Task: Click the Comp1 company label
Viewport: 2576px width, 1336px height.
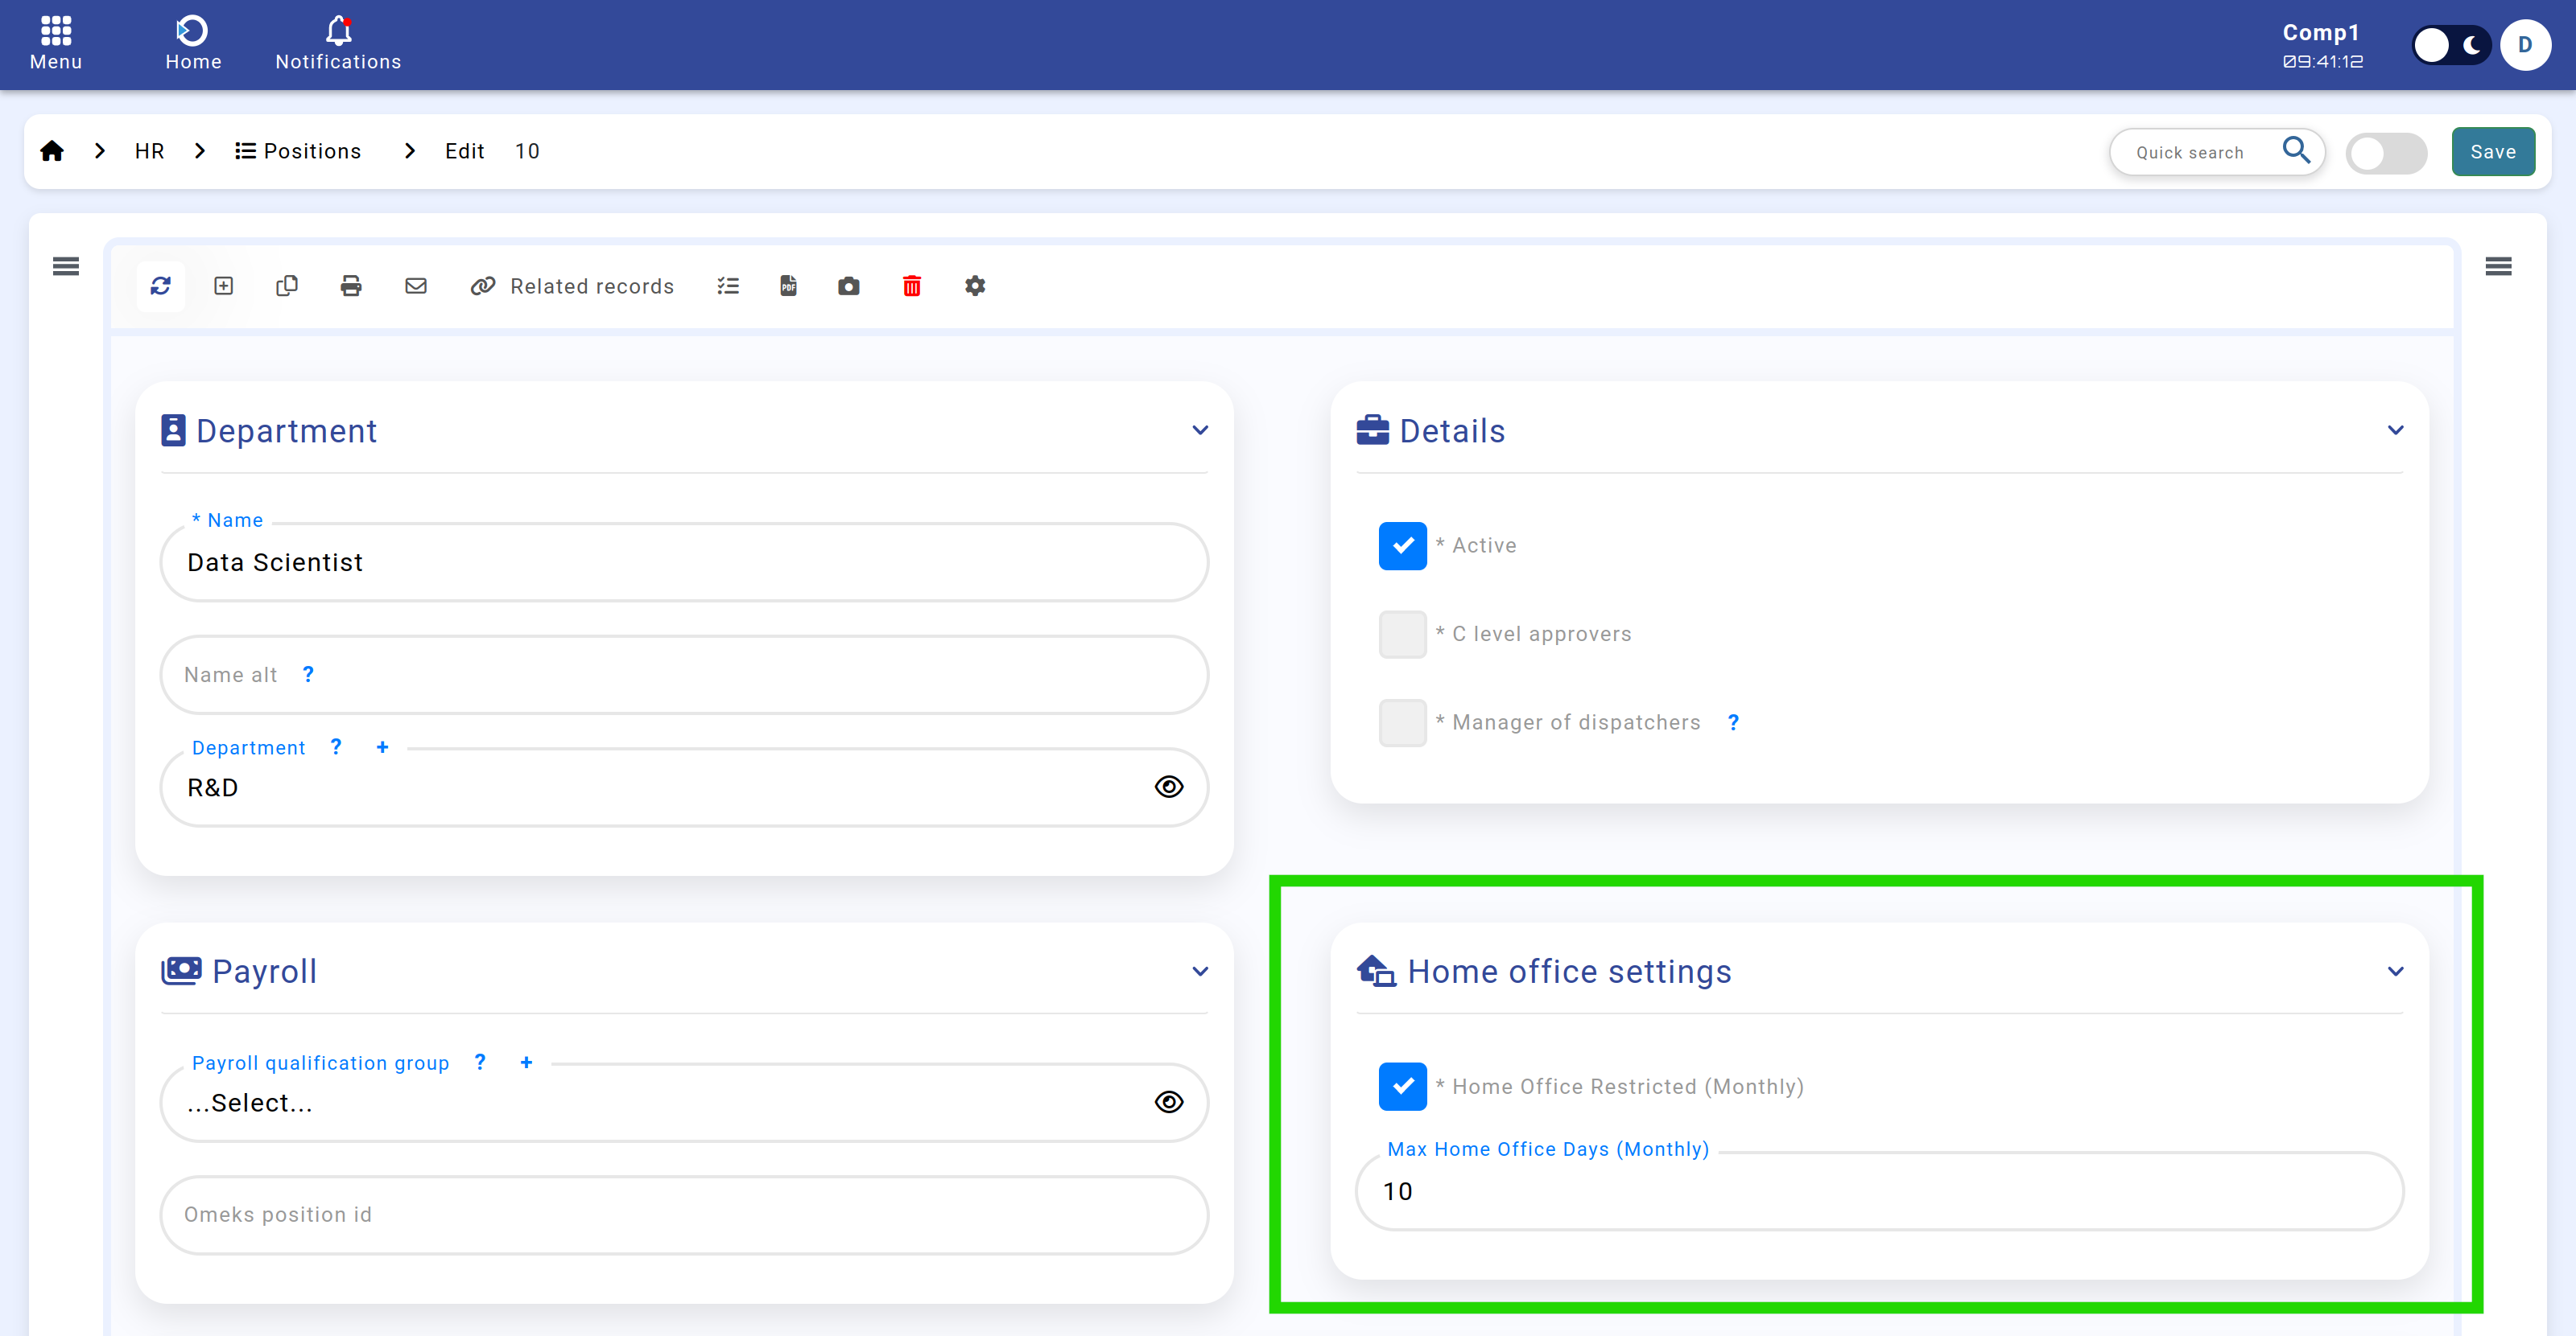Action: 2320,33
